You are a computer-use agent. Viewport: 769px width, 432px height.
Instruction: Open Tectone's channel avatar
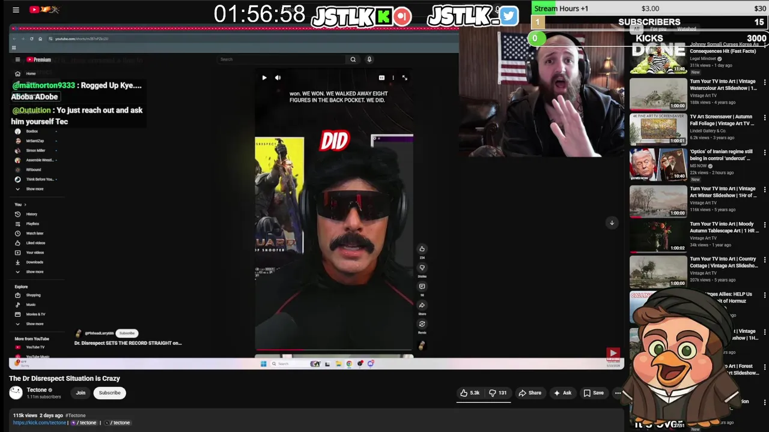[16, 393]
